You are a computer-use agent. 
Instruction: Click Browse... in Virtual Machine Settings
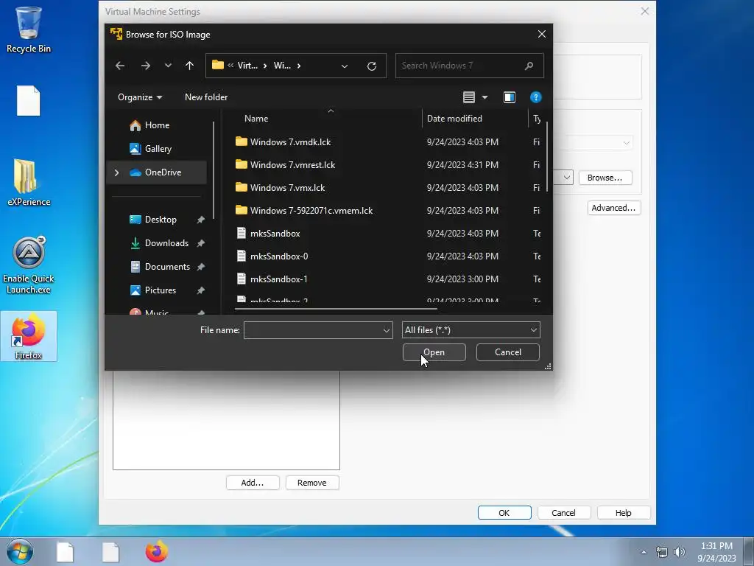tap(605, 178)
